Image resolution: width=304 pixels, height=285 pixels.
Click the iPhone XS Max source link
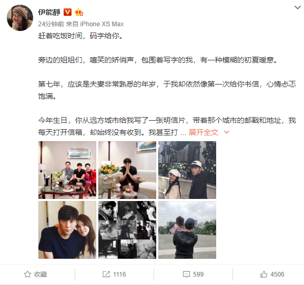102,24
